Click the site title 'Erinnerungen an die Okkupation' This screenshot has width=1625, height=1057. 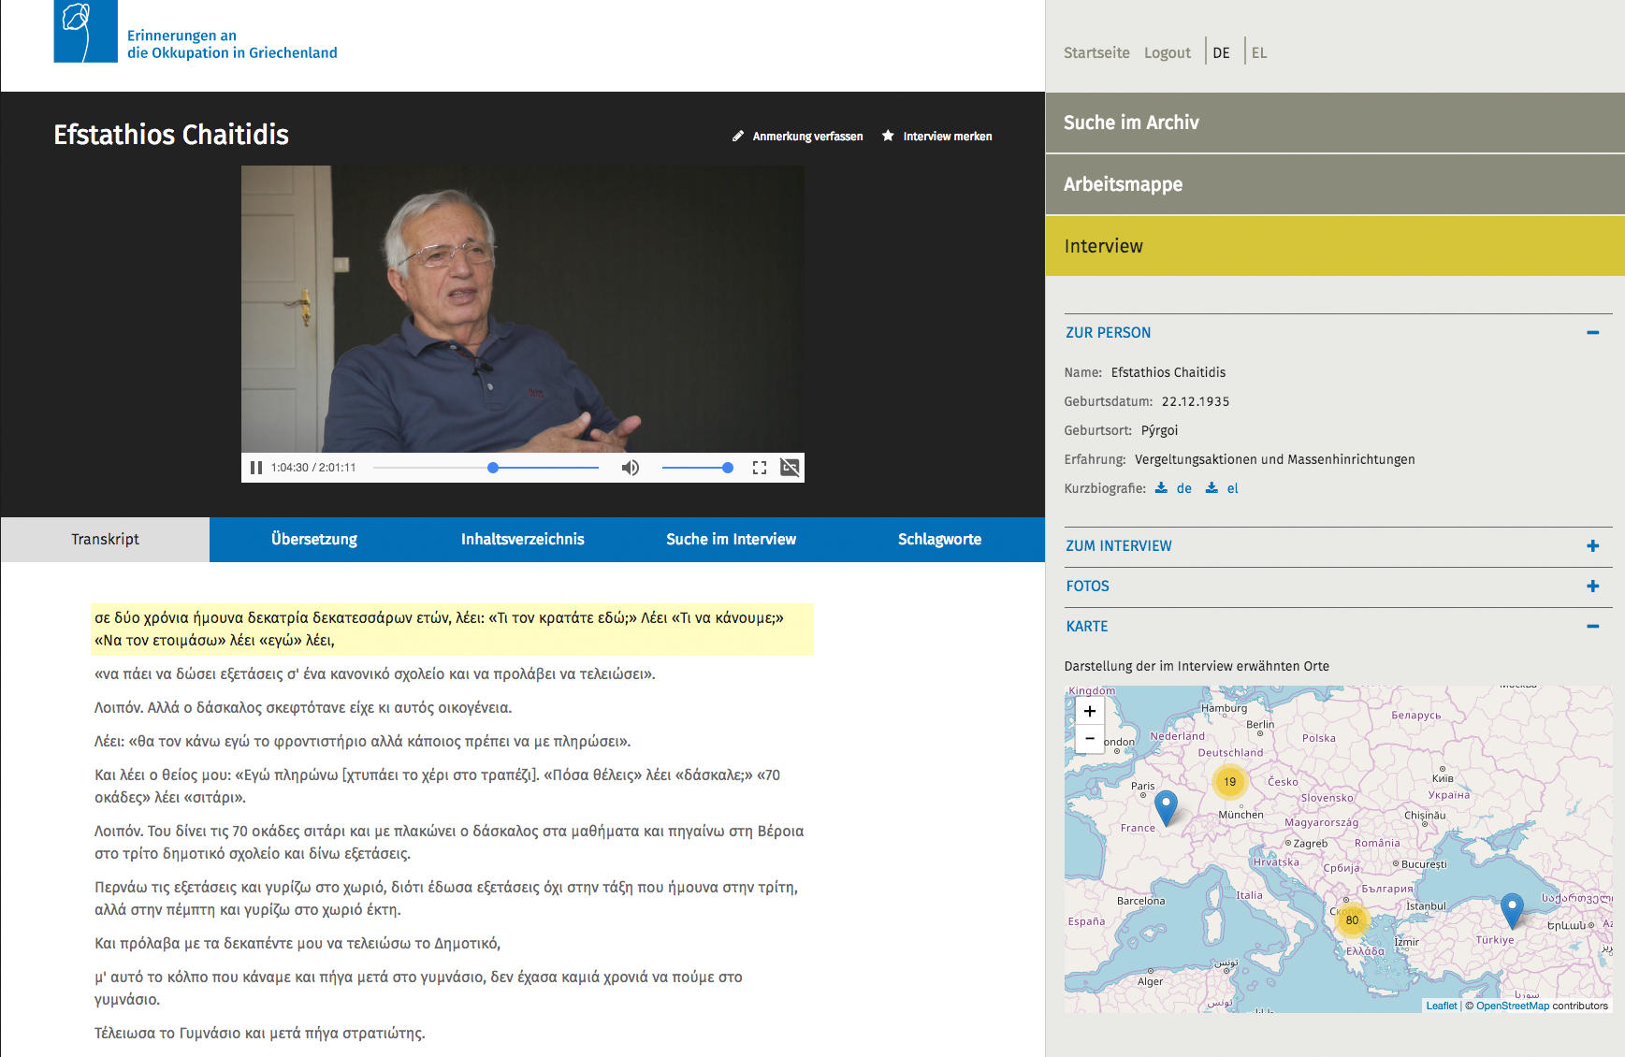232,44
